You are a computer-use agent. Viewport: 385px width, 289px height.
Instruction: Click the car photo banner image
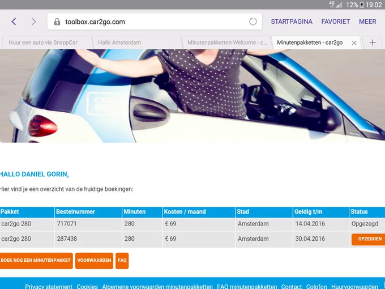(x=192, y=96)
